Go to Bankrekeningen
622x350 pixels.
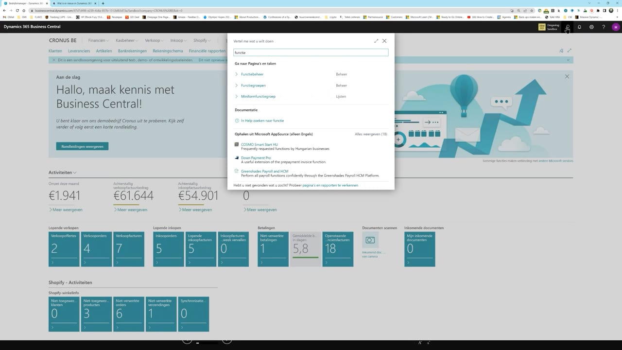pos(132,51)
